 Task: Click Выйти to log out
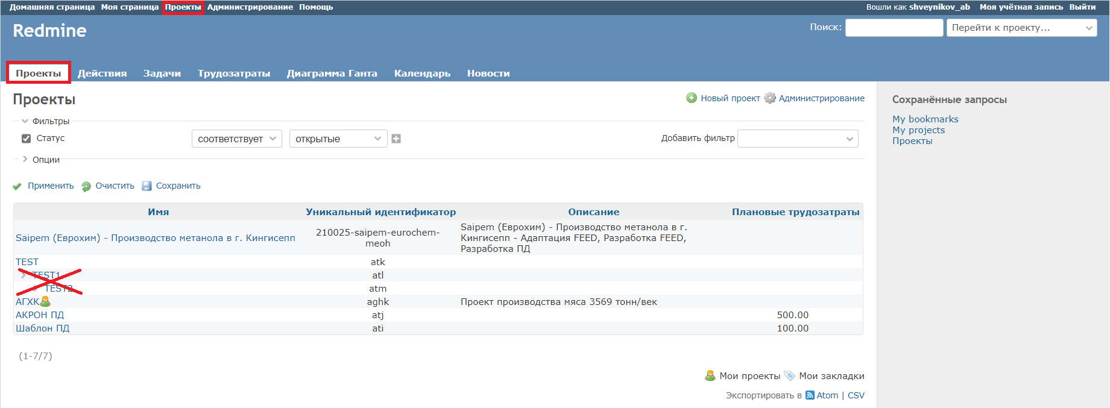point(1083,7)
